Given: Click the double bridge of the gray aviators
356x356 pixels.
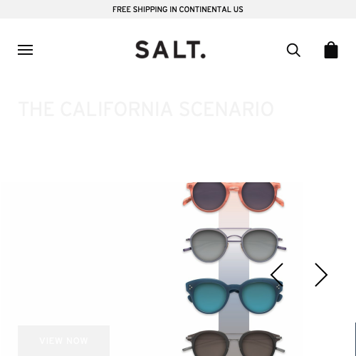Looking at the screenshot, I should click(x=234, y=234).
